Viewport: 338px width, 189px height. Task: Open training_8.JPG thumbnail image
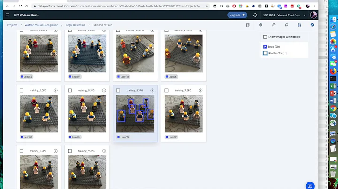pos(39,172)
